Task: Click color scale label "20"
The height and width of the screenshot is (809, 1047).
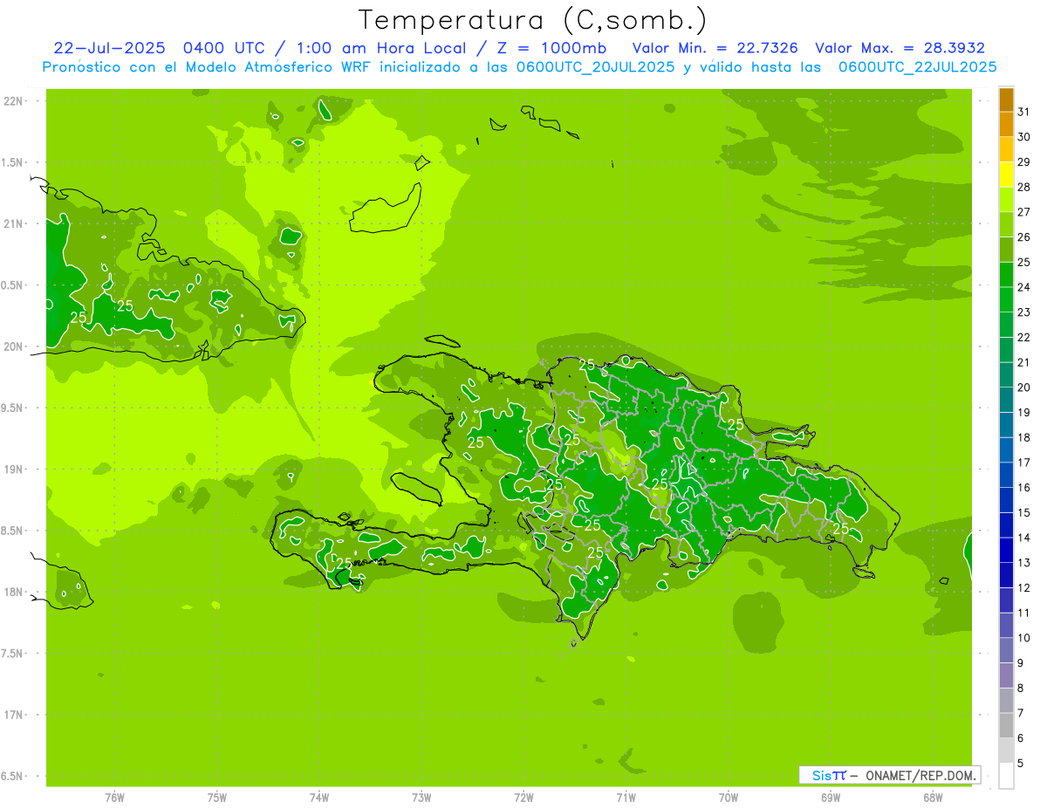Action: point(1023,387)
